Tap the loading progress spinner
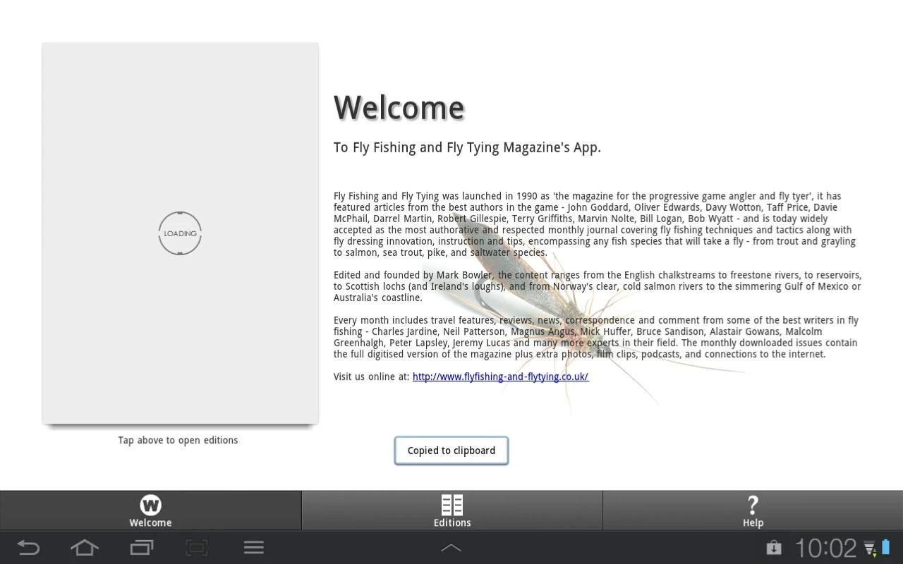903x564 pixels. coord(180,233)
